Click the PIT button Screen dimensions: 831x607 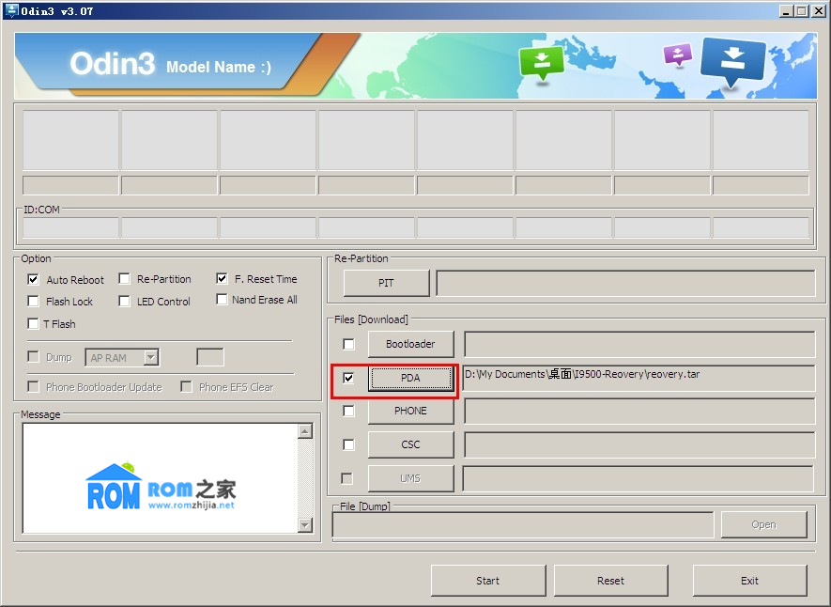coord(386,283)
